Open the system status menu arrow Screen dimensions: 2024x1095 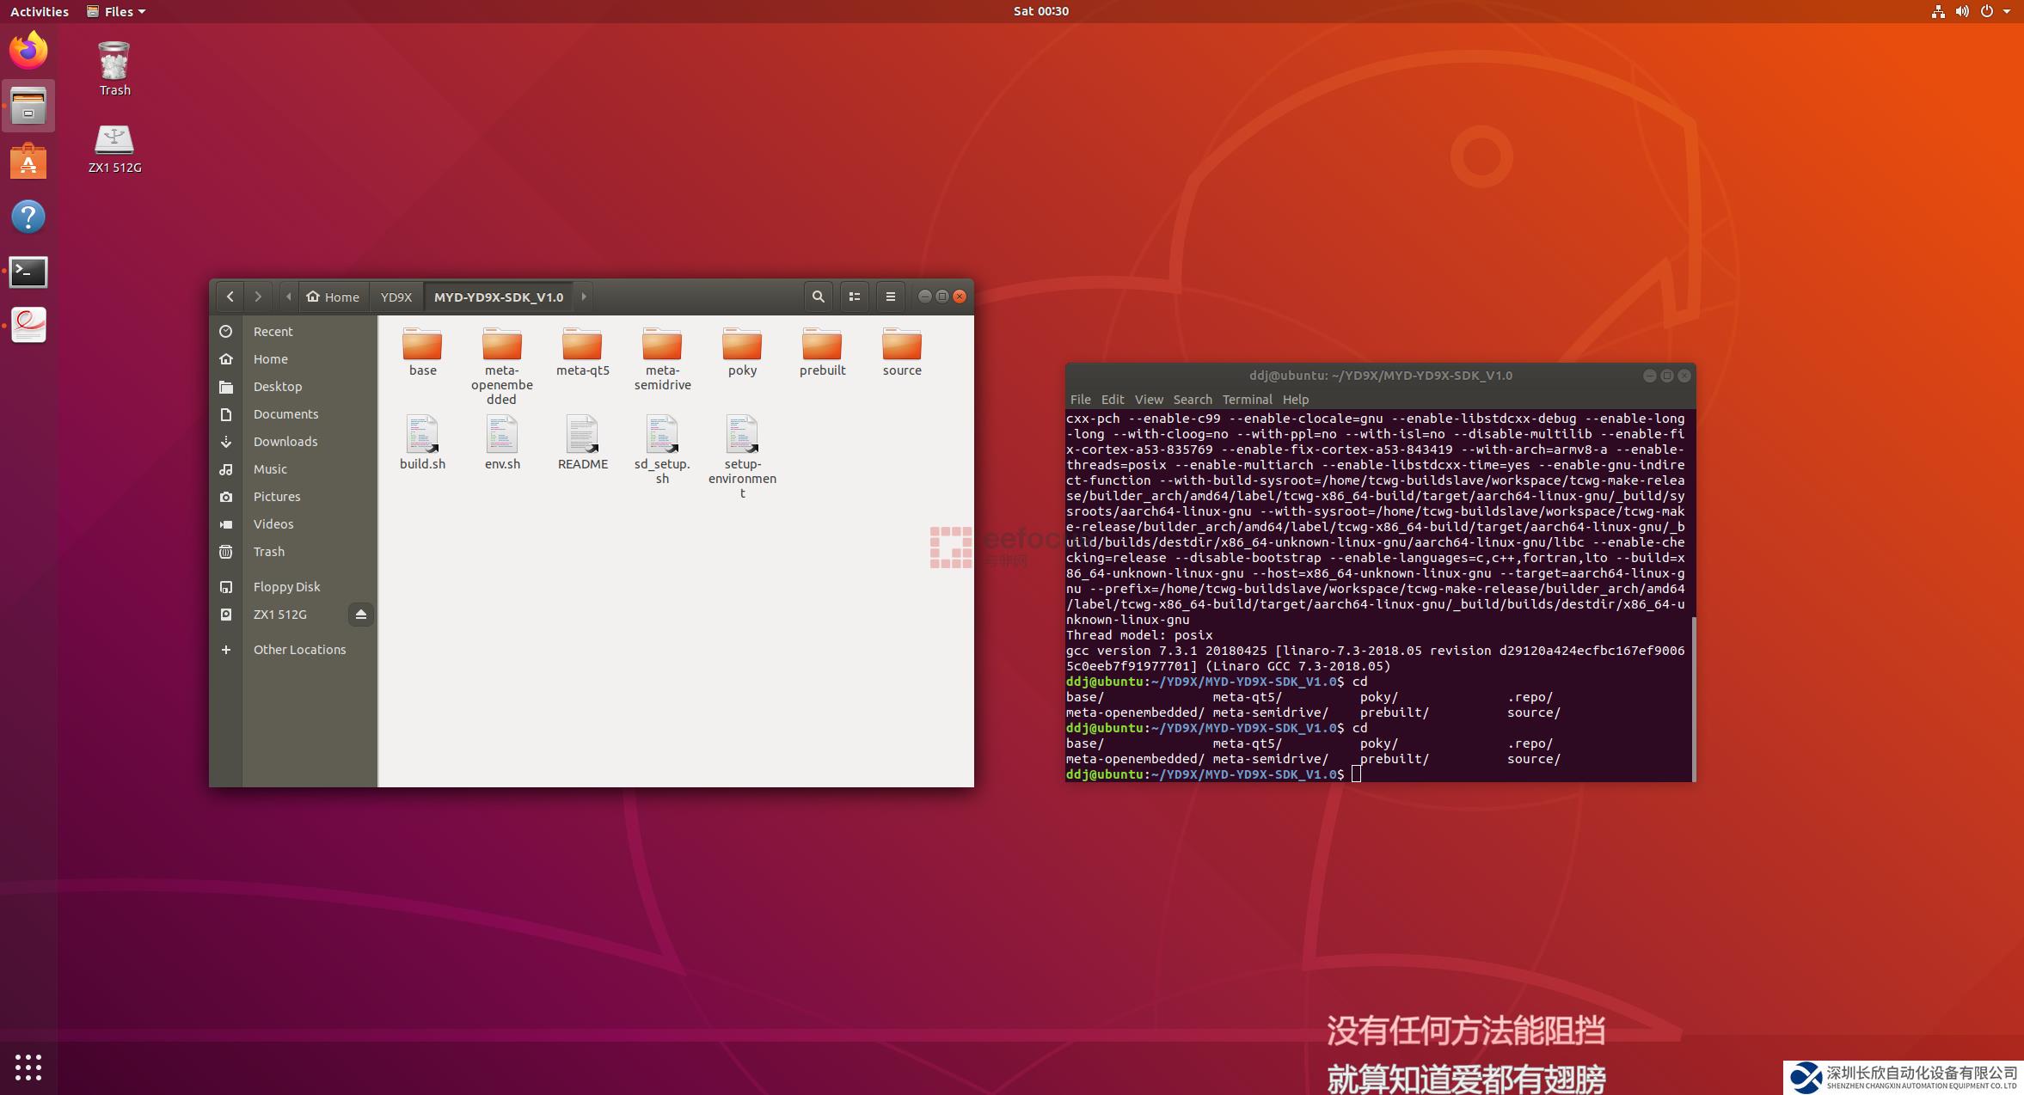2007,11
